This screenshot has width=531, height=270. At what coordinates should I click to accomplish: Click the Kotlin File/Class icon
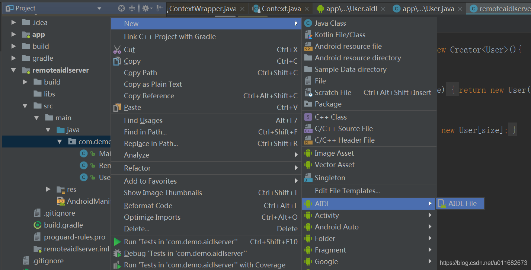click(308, 35)
